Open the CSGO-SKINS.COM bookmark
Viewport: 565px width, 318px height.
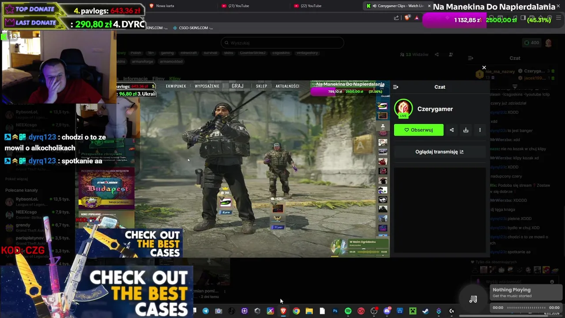(x=193, y=28)
